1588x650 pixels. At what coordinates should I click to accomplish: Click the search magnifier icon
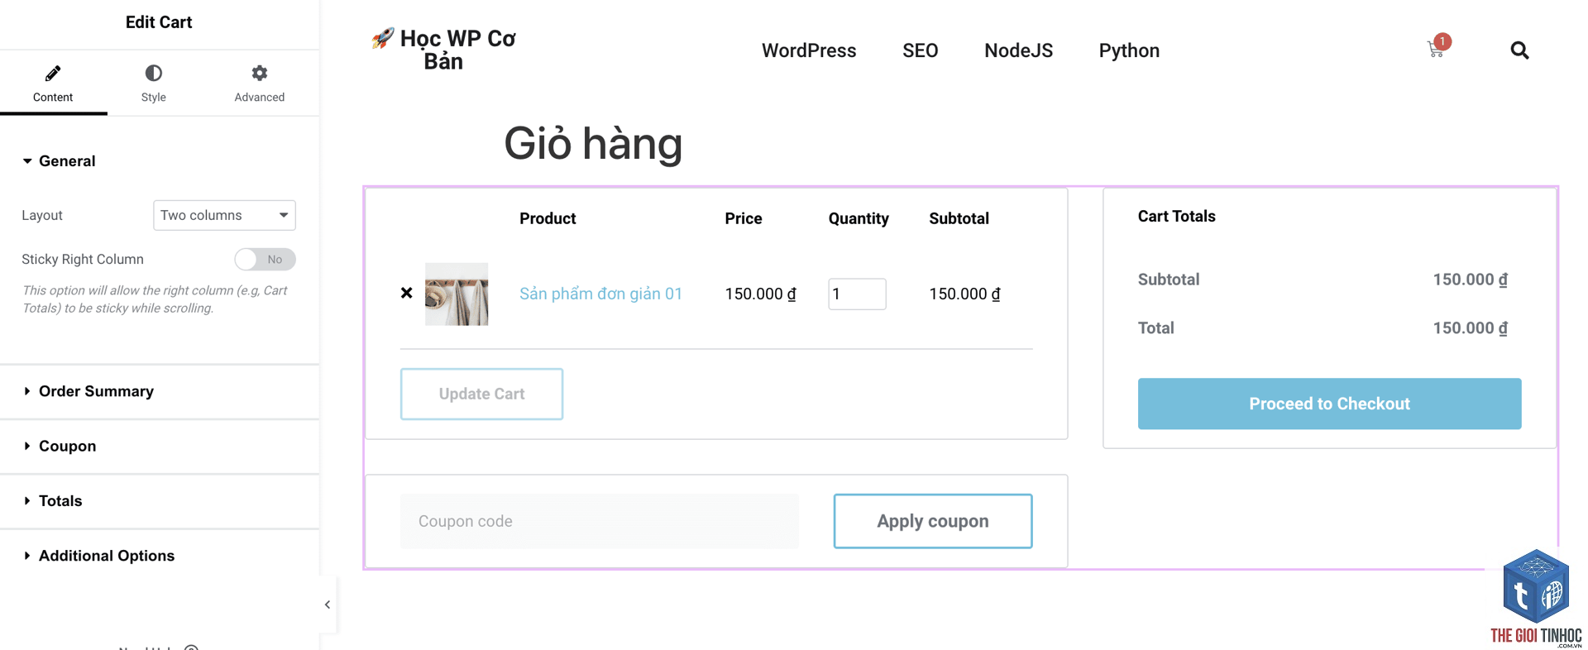[x=1519, y=50]
